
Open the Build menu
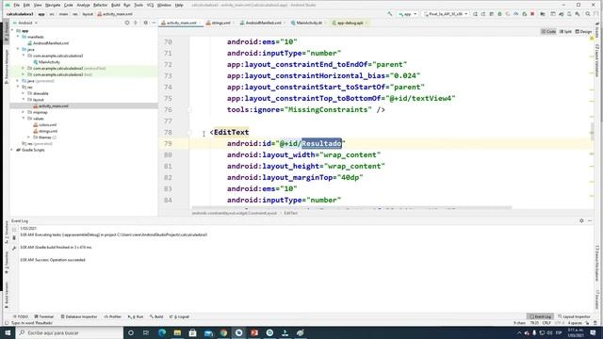pyautogui.click(x=115, y=5)
